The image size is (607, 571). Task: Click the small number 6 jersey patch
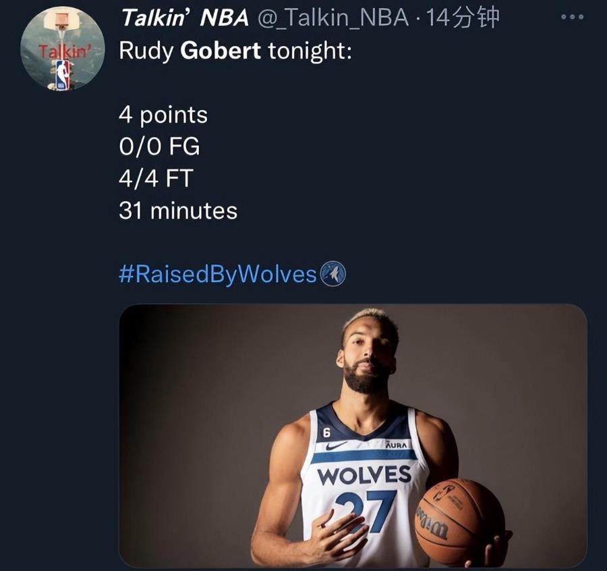pos(326,431)
